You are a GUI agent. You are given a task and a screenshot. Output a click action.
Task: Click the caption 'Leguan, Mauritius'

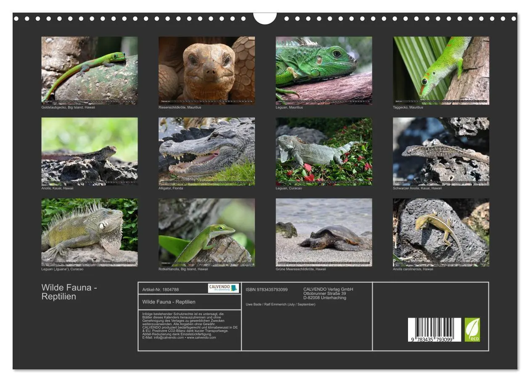pos(289,107)
